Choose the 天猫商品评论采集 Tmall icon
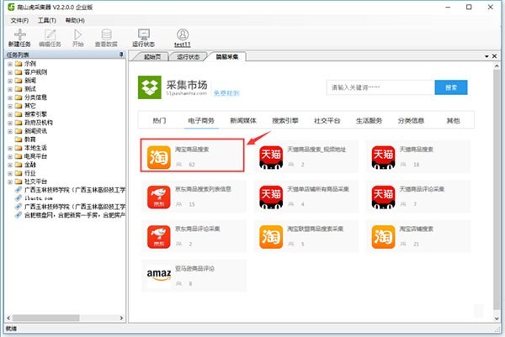Screen dimensions: 505x337 [x=383, y=197]
